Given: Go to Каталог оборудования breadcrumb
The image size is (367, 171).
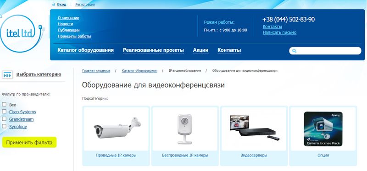Looking at the screenshot, I should click(x=139, y=71).
